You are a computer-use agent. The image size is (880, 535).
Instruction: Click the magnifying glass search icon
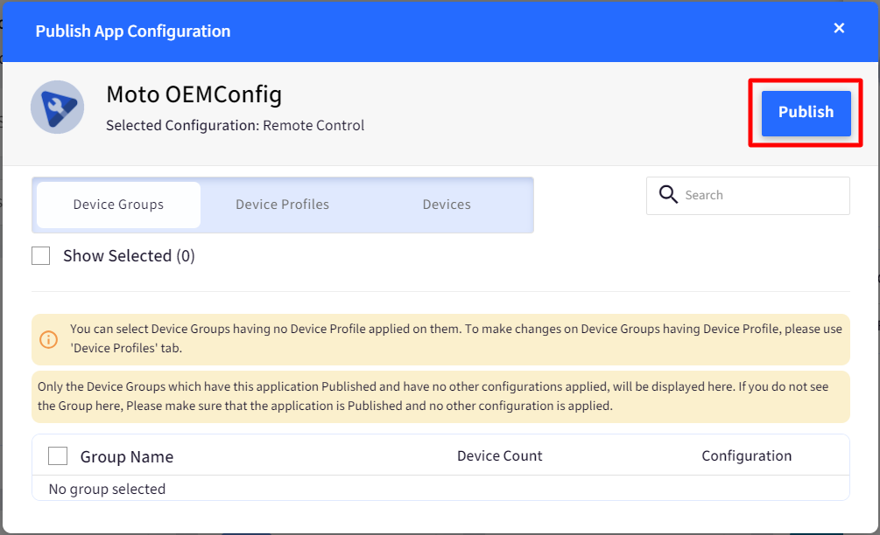coord(668,194)
